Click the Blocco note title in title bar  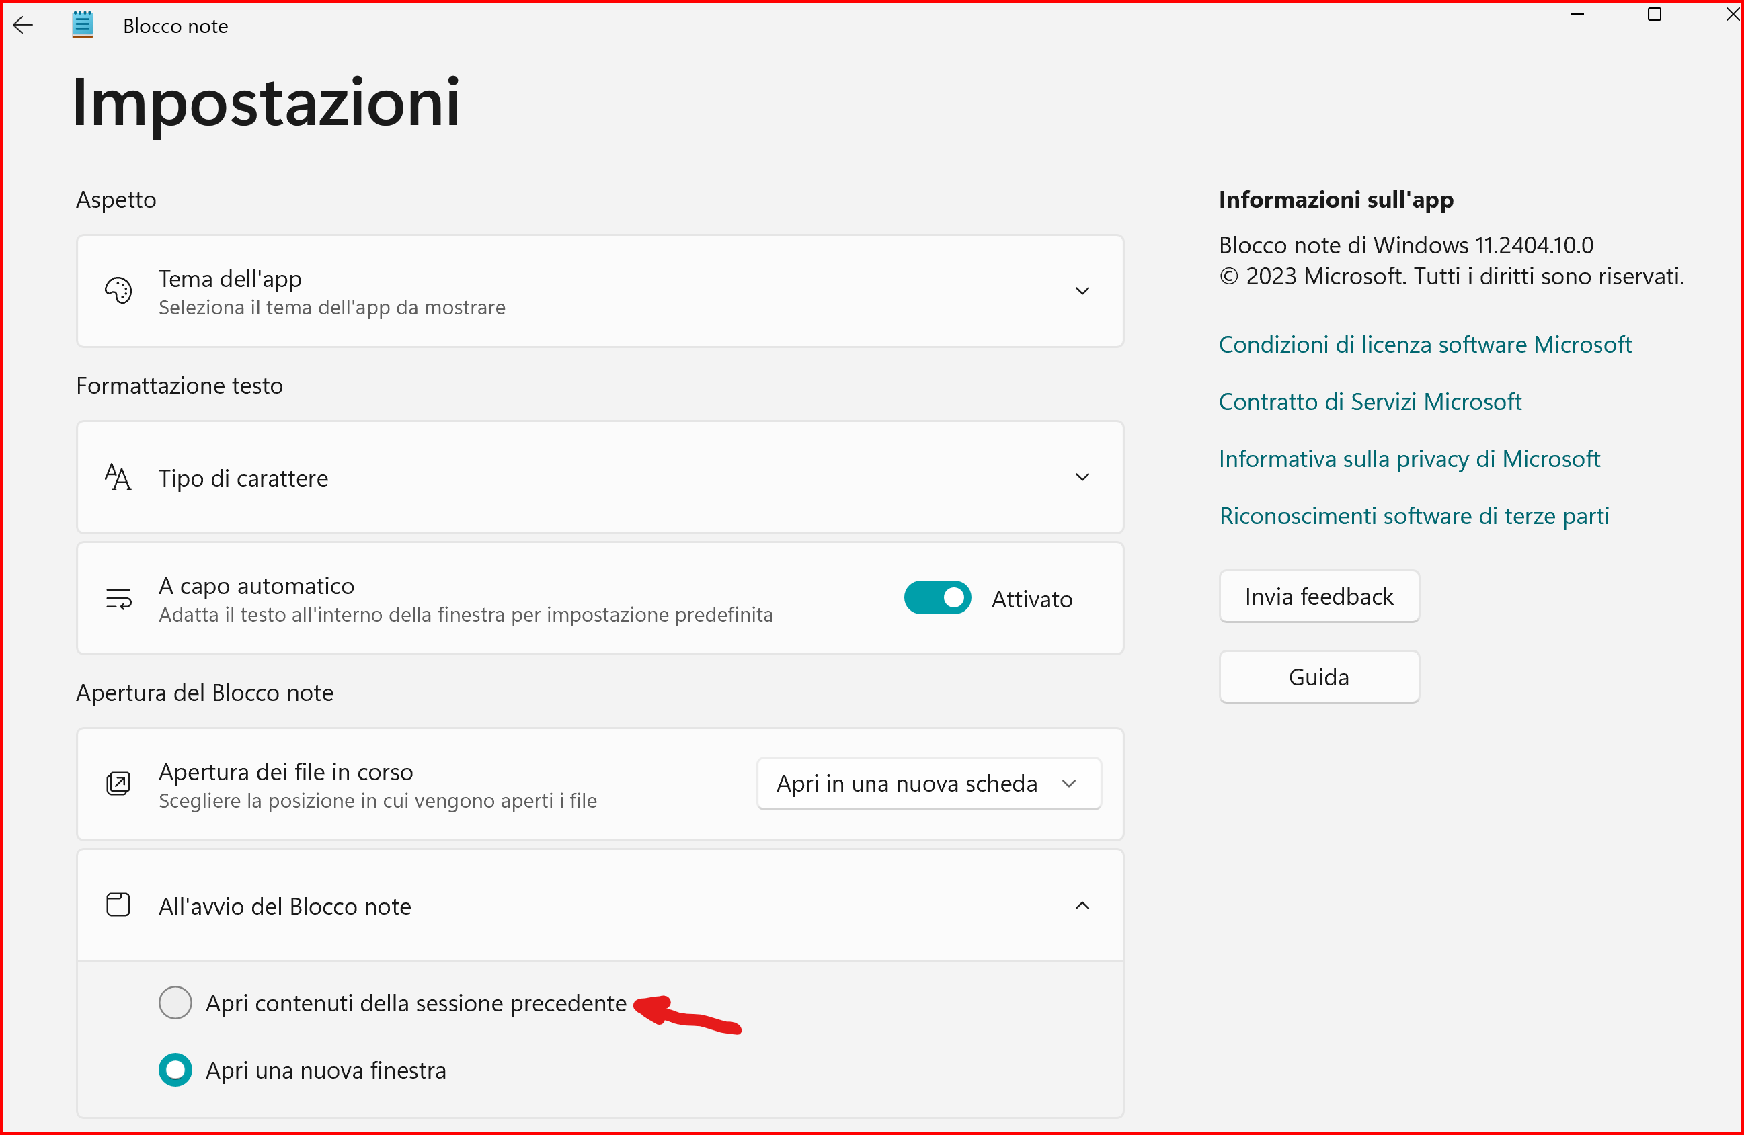tap(176, 26)
